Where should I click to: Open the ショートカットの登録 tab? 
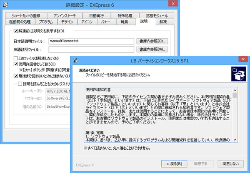(x=26, y=16)
